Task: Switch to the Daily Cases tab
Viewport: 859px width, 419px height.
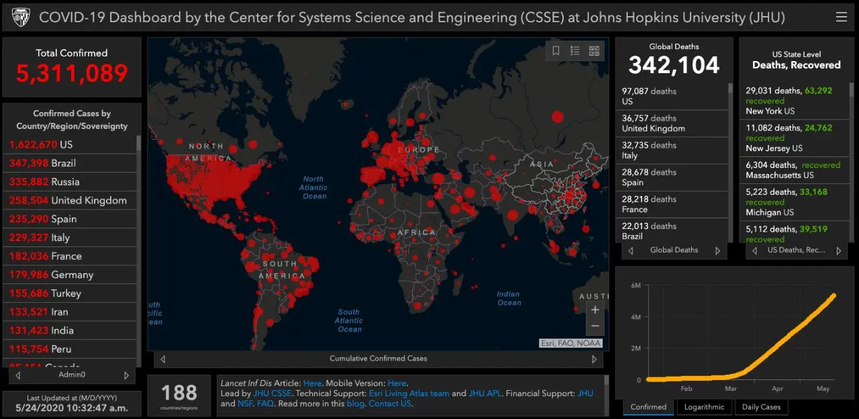Action: pos(761,407)
